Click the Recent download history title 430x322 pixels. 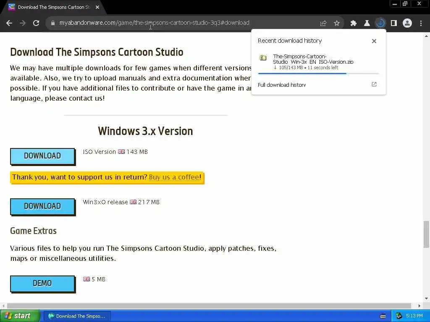point(290,41)
